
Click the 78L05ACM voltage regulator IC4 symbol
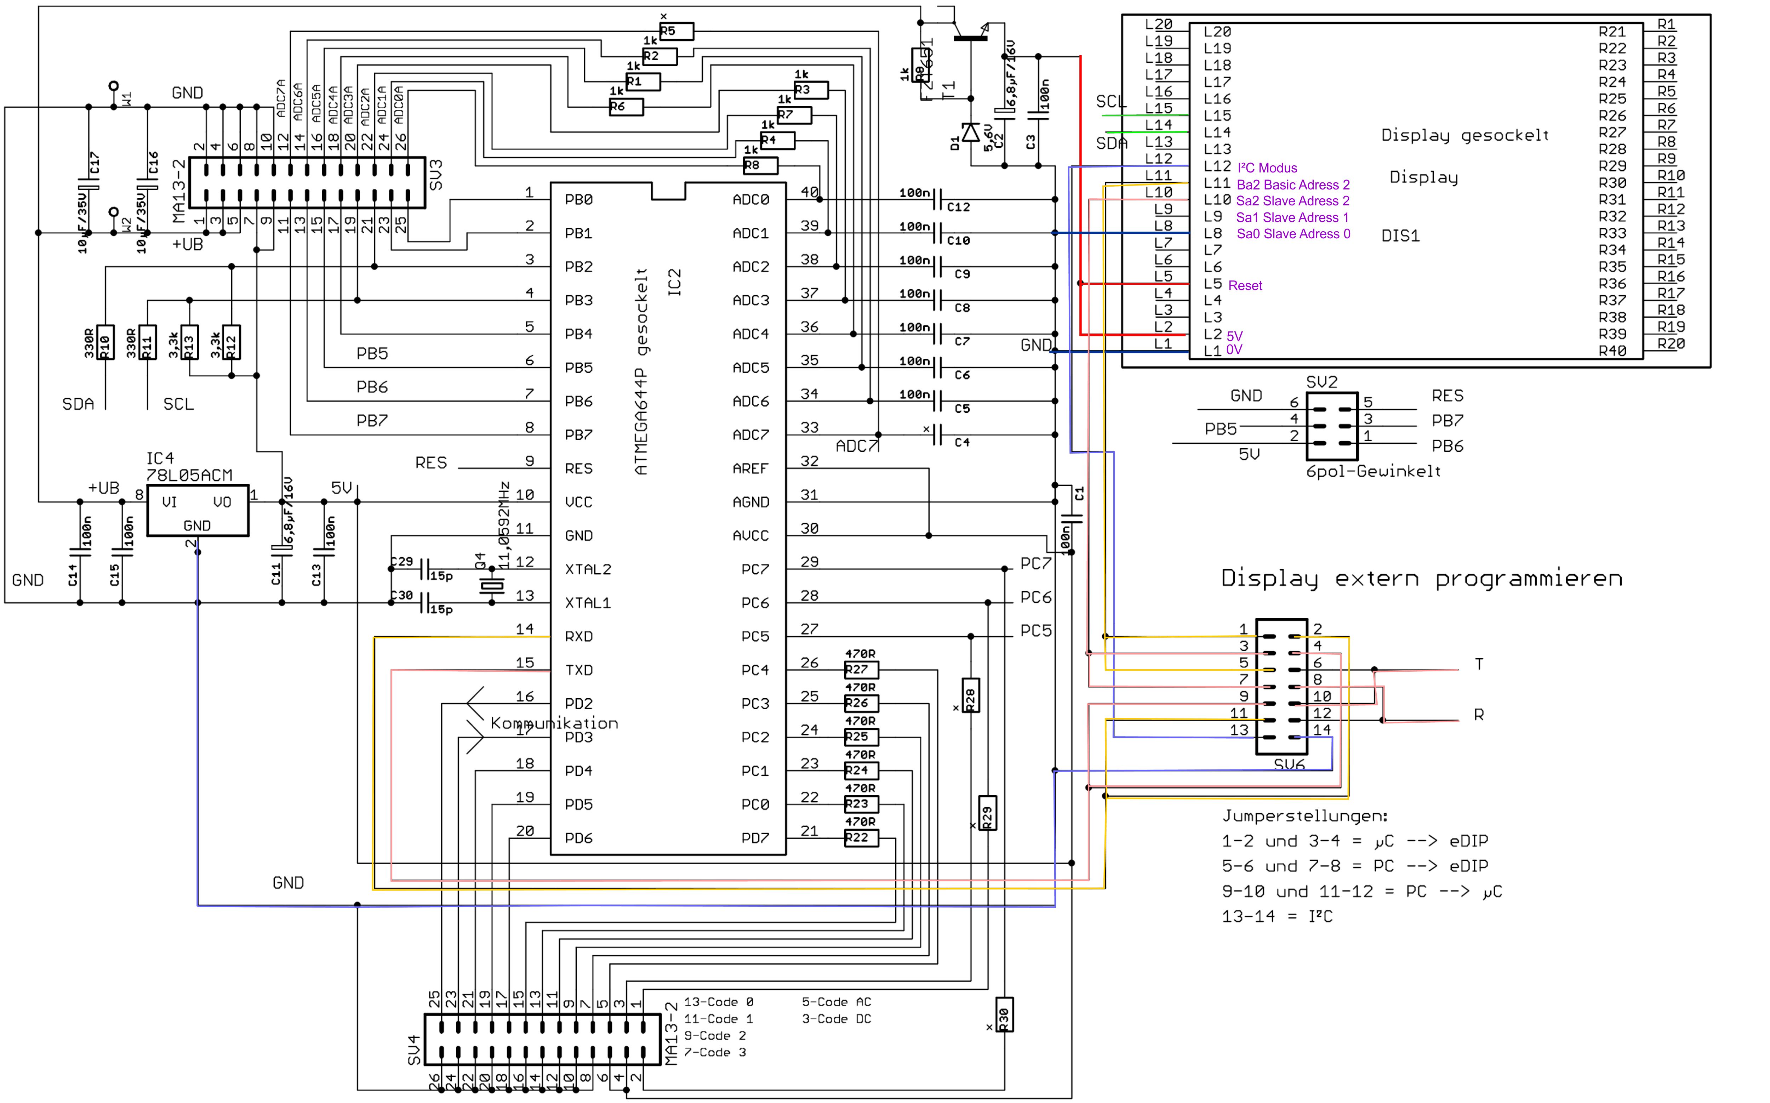[198, 511]
